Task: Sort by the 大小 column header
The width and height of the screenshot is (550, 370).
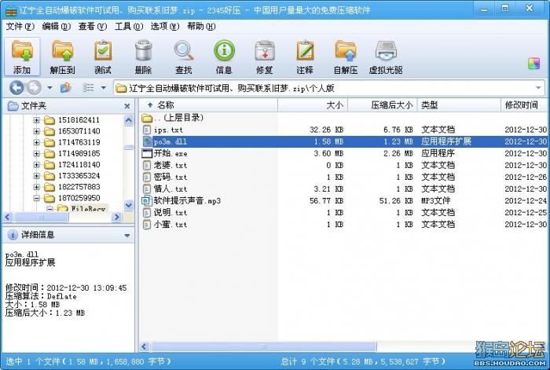Action: pyautogui.click(x=313, y=104)
